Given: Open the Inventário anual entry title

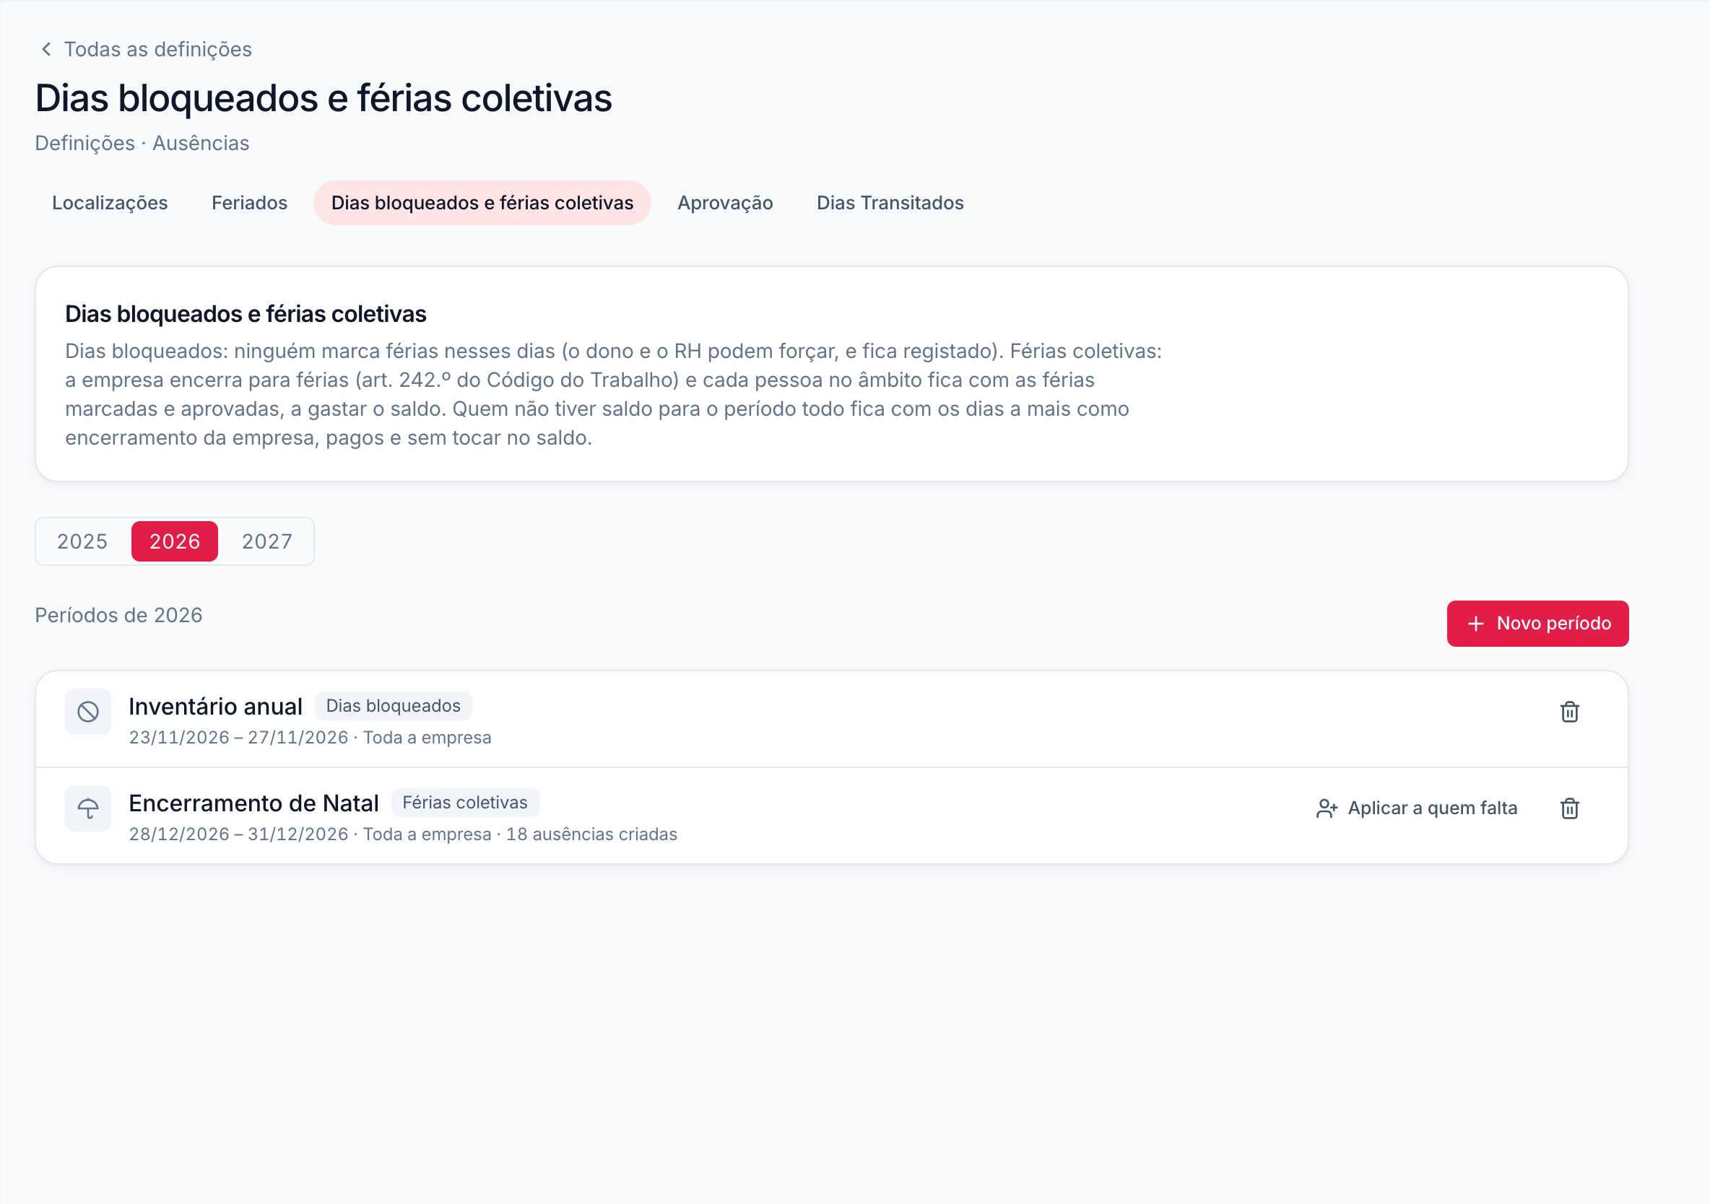Looking at the screenshot, I should point(215,707).
